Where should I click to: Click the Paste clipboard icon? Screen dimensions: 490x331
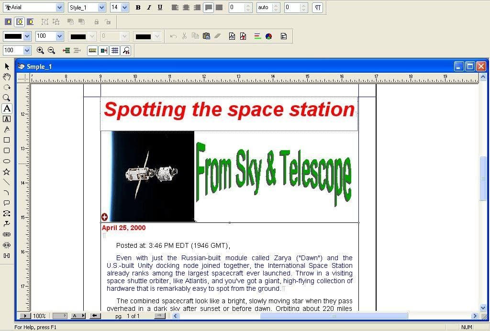(x=206, y=36)
